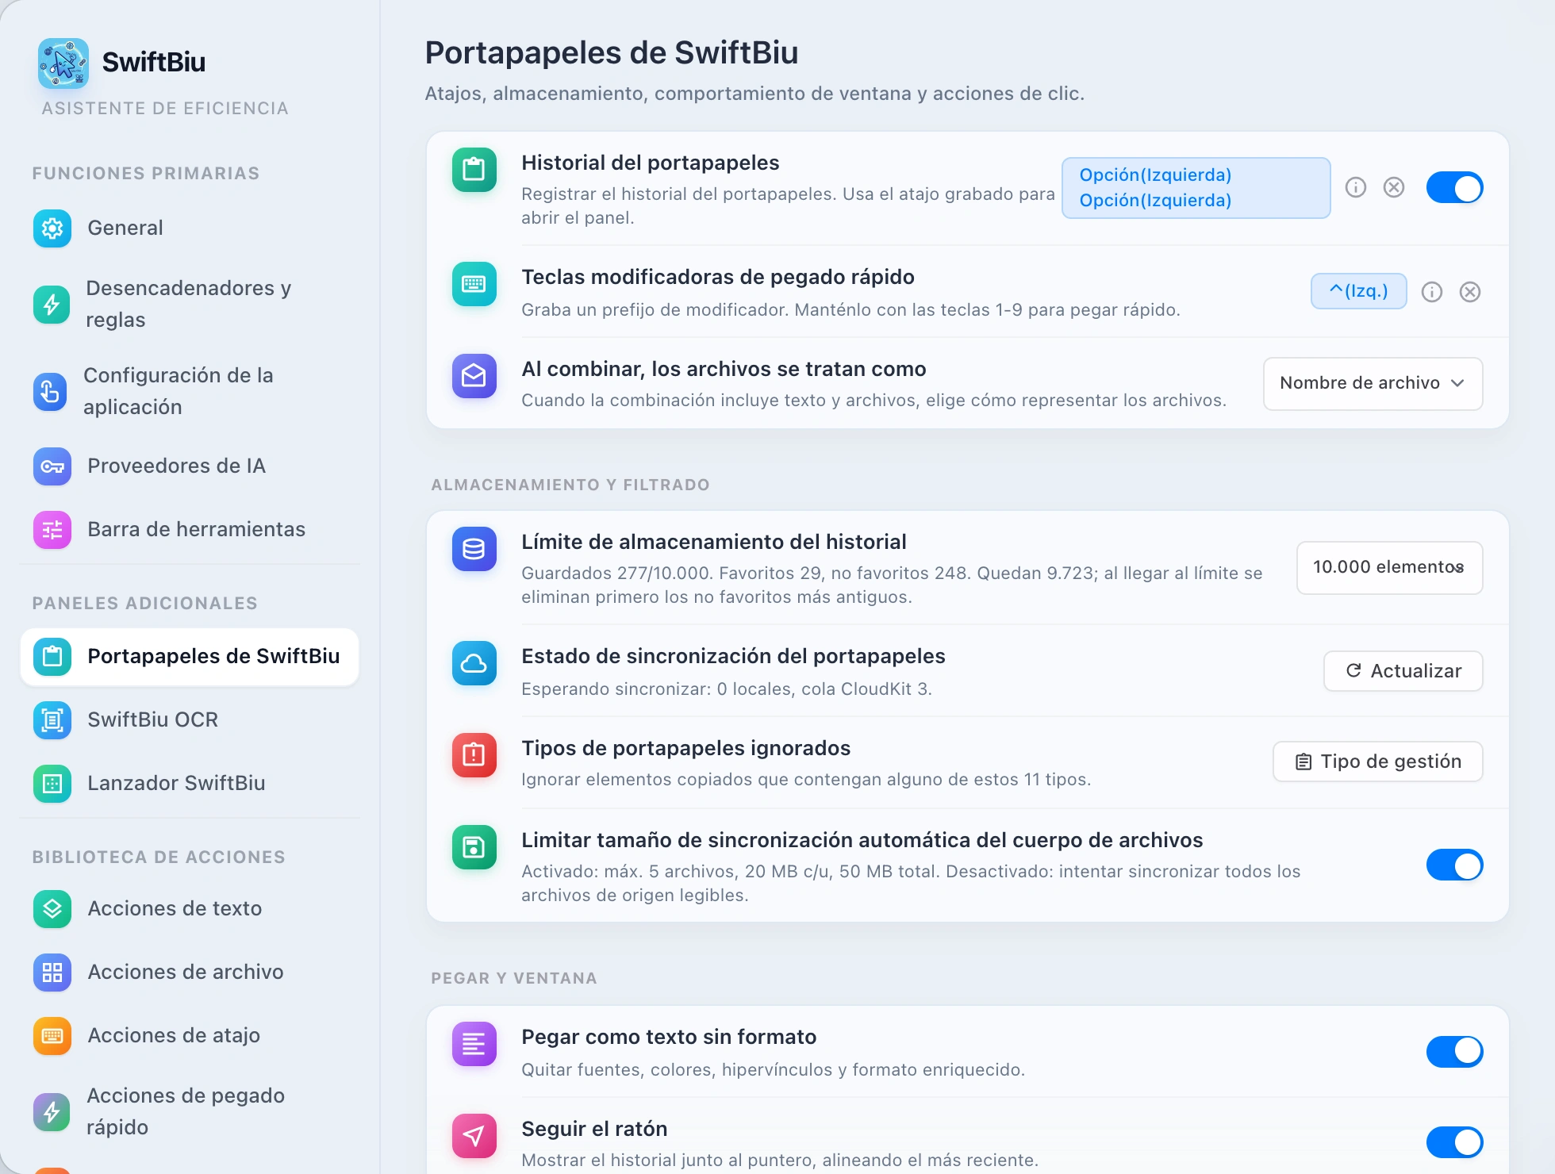The height and width of the screenshot is (1174, 1555).
Task: Open the SwiftBiu OCR panel
Action: coord(189,720)
